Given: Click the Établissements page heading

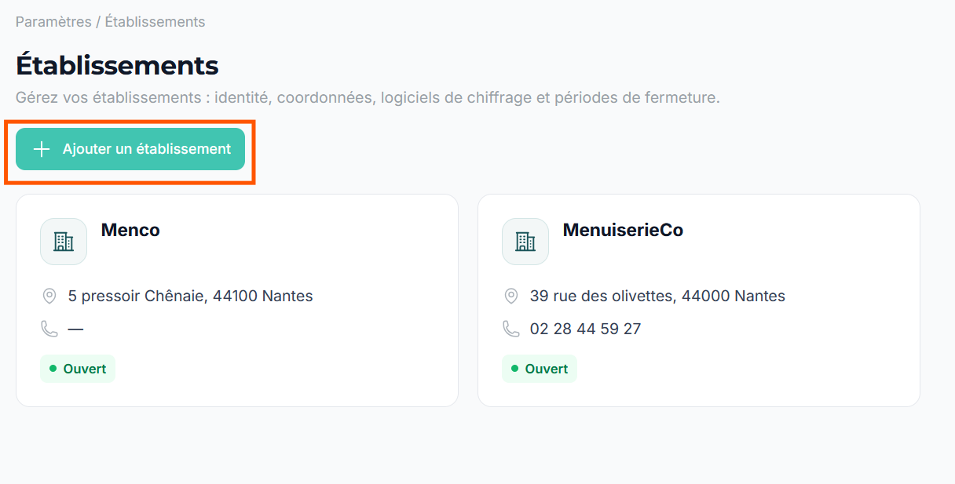Looking at the screenshot, I should point(117,65).
